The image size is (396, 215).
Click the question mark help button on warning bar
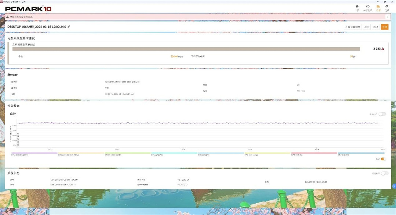coord(388,16)
